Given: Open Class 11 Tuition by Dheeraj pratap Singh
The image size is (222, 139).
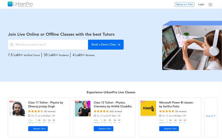Looking at the screenshot, I should (46, 104).
